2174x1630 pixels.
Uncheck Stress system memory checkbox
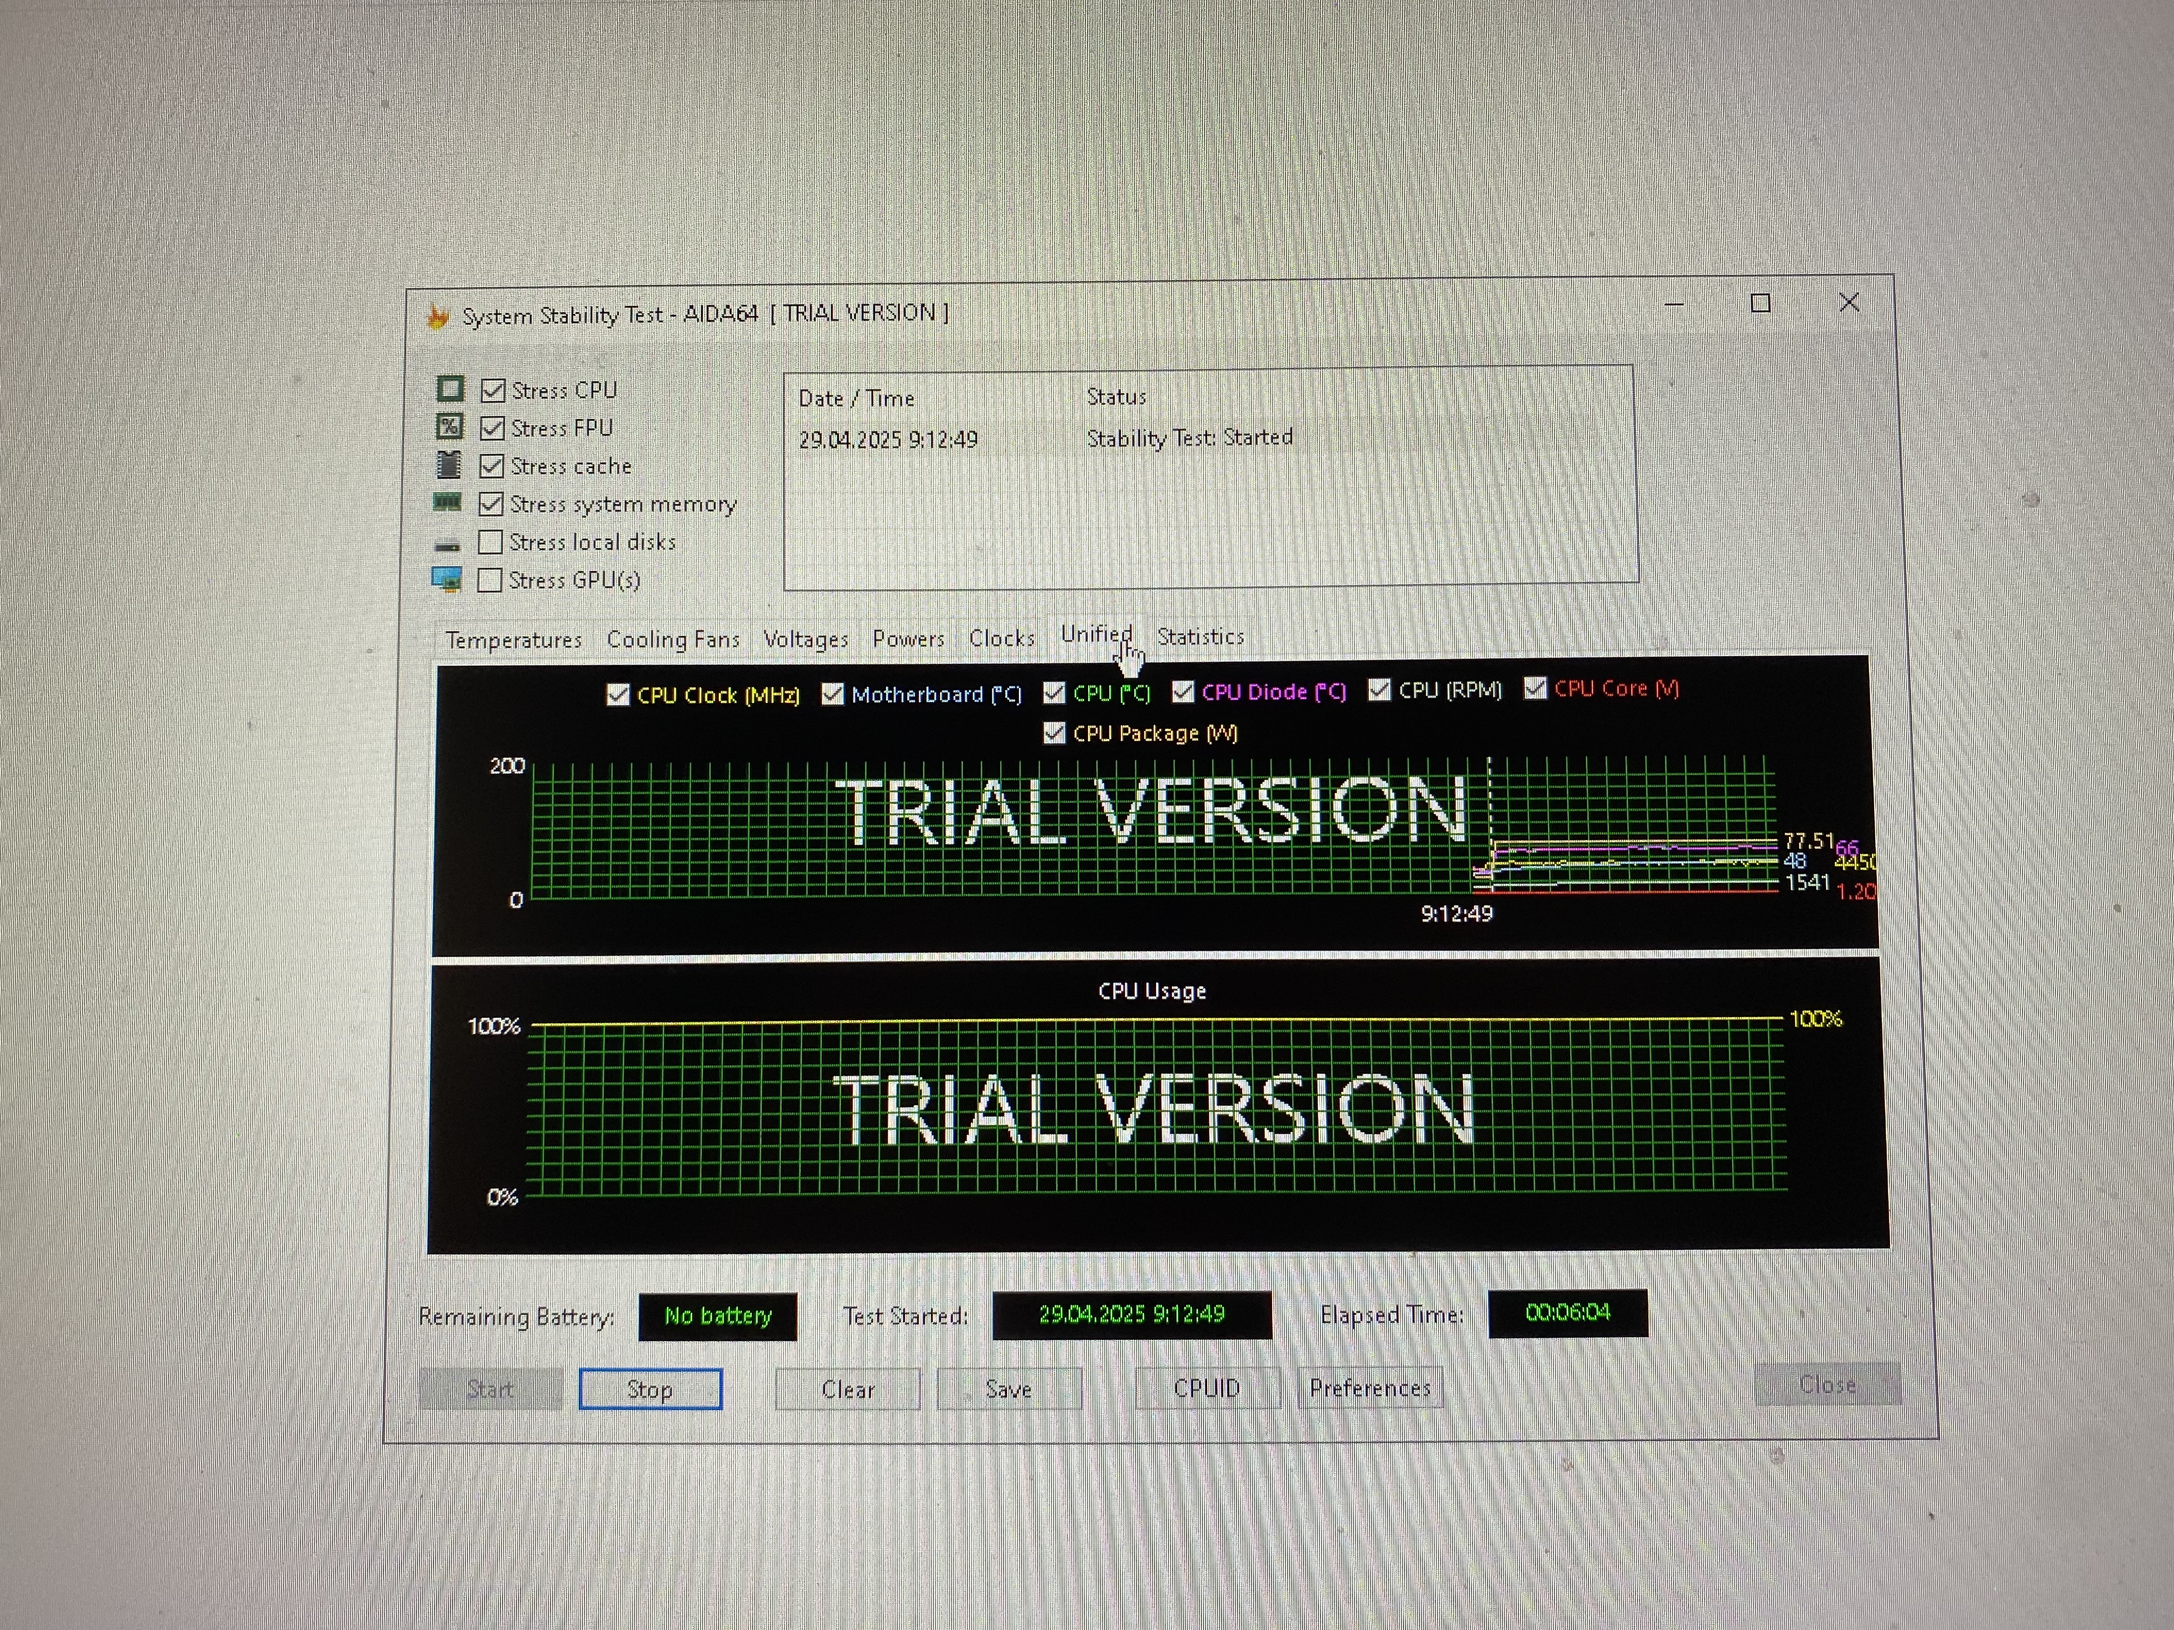(x=491, y=504)
